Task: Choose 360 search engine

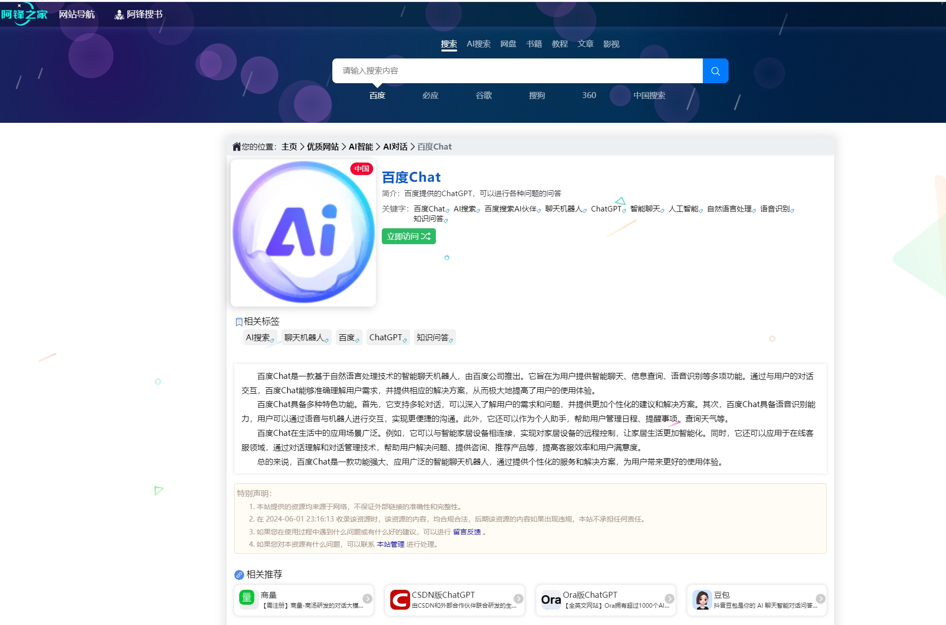Action: pos(589,96)
